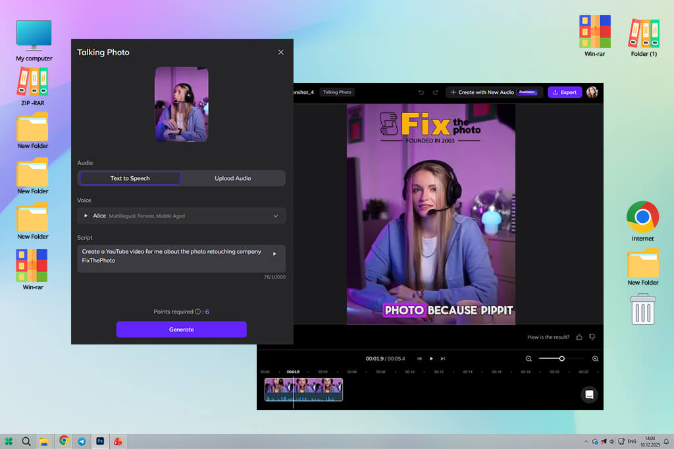Viewport: 674px width, 449px height.
Task: Undo the last edit in the editor
Action: click(x=421, y=92)
